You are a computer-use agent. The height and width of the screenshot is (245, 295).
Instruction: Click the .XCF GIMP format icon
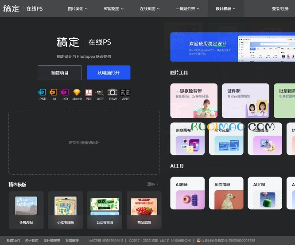tap(100, 92)
